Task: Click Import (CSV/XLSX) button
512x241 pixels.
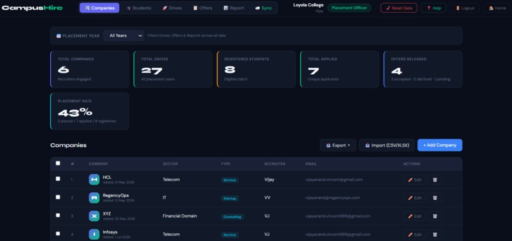Action: [387, 145]
